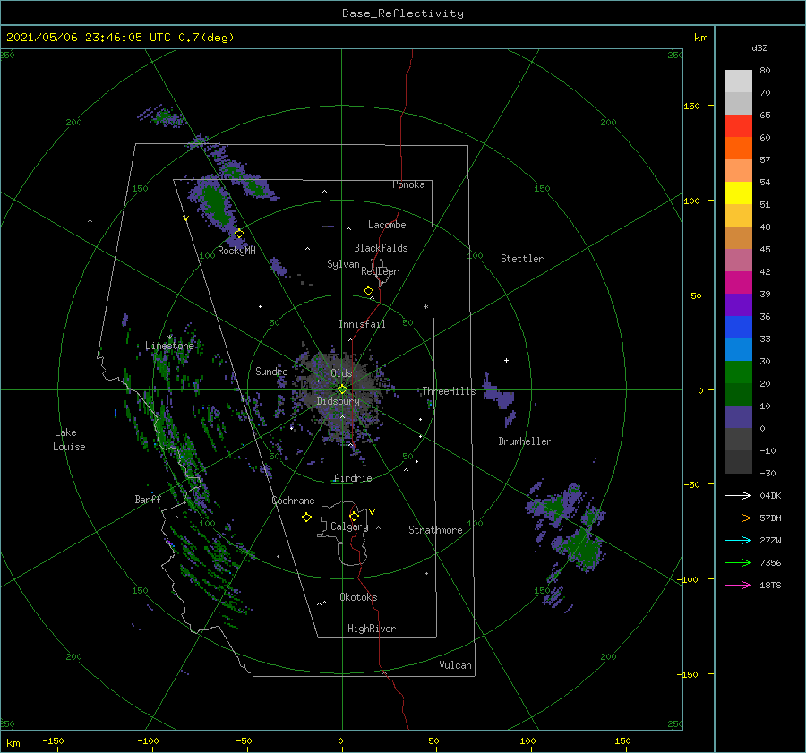Click the magenta swatch in dBZ scale
Screen dimensions: 806x753
[738, 283]
